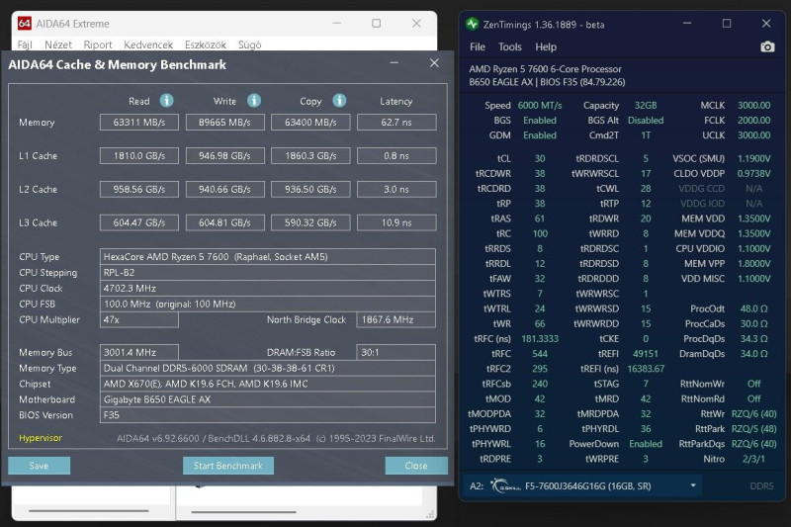
Task: Click the CPU Type field
Action: (x=268, y=257)
